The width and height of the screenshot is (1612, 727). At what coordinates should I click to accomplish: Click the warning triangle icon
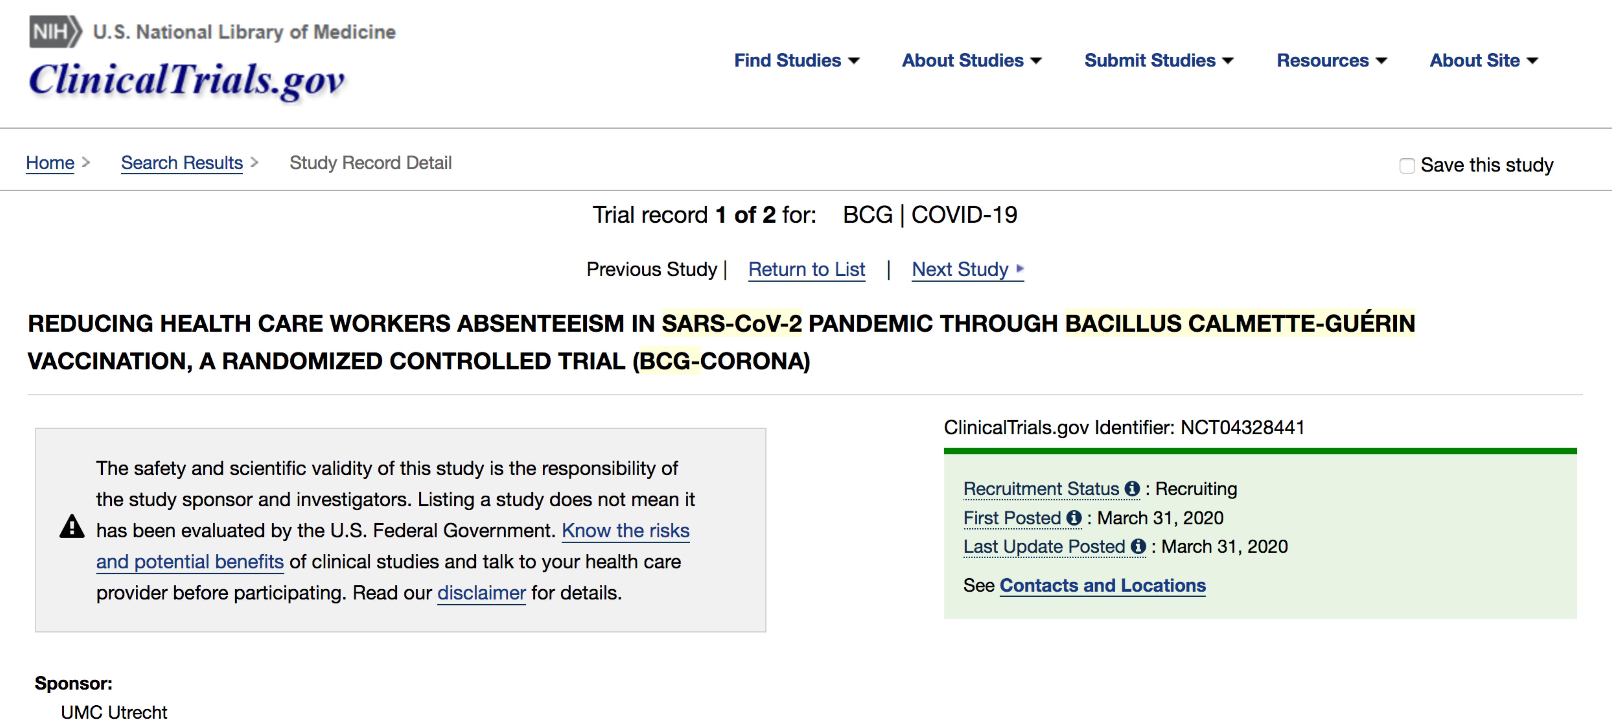click(72, 527)
